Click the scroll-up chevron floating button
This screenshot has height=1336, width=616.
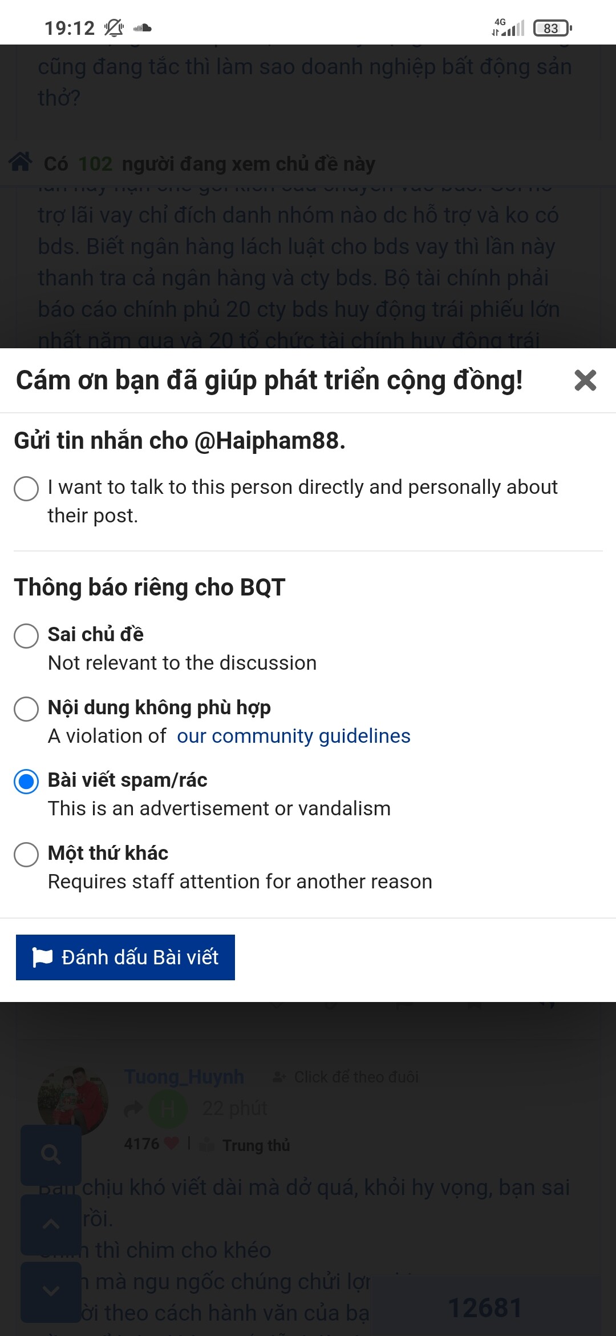pos(51,1224)
